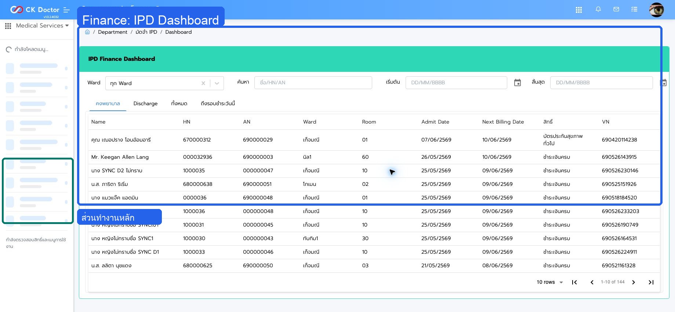The width and height of the screenshot is (675, 312).
Task: Select row Mr. Keegan Allen Lang
Action: [374, 157]
